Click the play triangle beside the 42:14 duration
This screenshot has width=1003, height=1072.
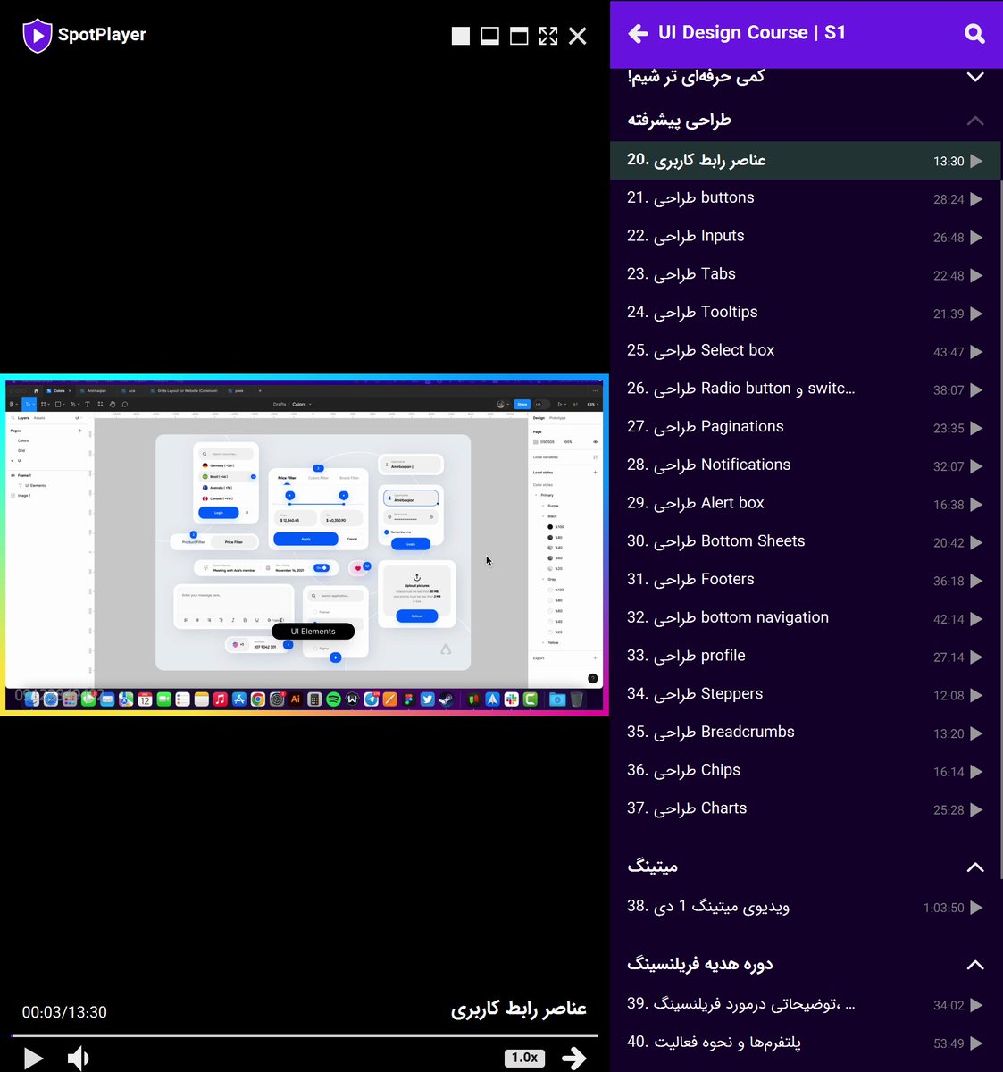[x=976, y=619]
